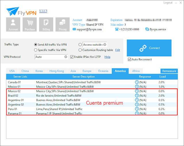Switch to the Africa tab
Screen dimensions: 184x146
pyautogui.click(x=136, y=71)
